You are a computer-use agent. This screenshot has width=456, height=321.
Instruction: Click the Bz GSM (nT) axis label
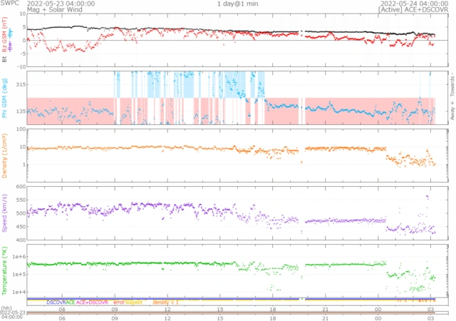5,36
